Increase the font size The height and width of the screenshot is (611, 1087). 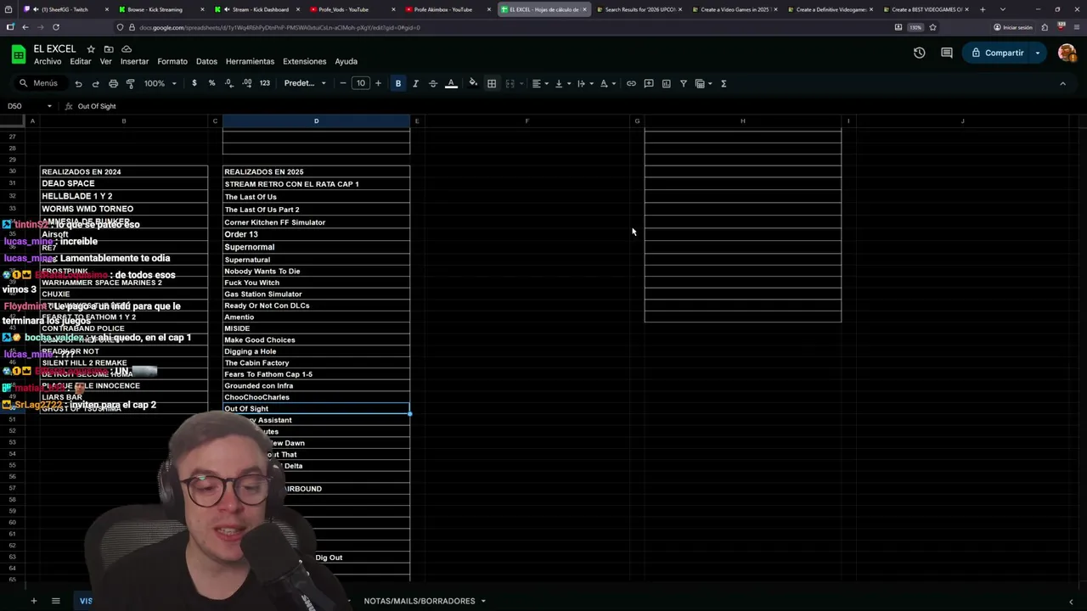click(378, 83)
